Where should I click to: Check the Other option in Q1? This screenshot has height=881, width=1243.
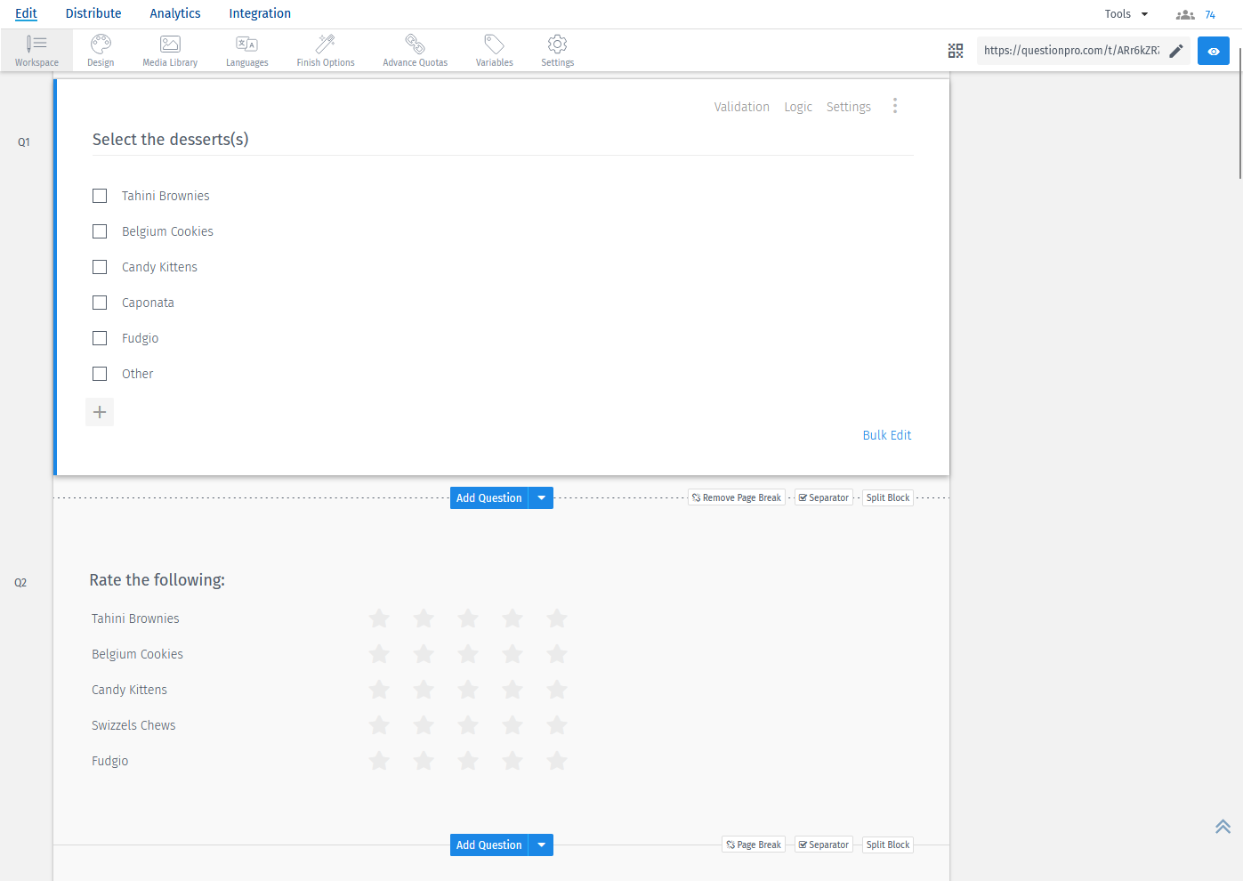click(x=99, y=373)
